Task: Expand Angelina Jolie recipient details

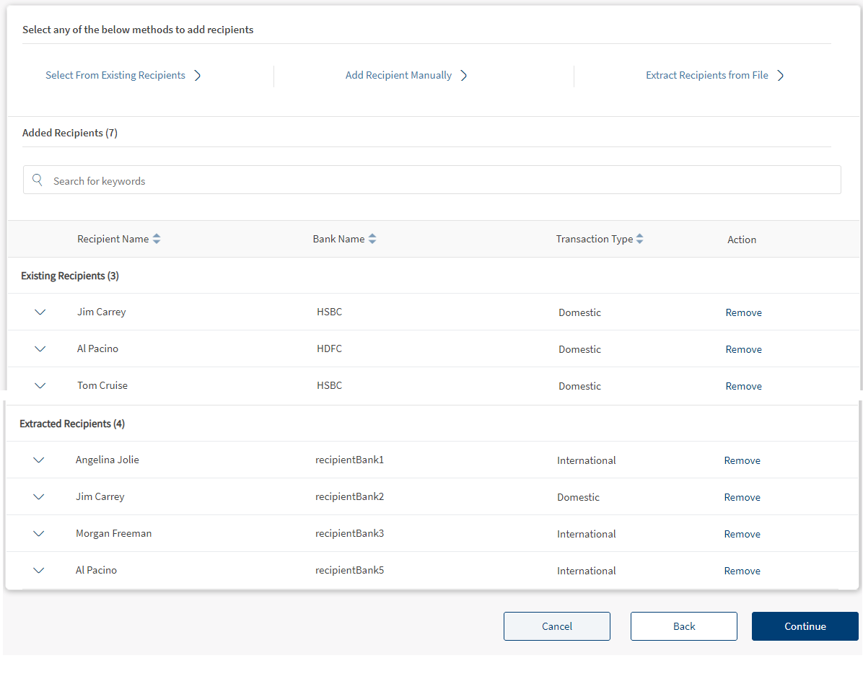Action: pos(39,460)
